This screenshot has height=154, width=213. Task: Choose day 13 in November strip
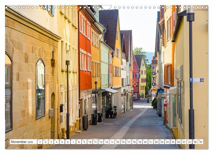pyautogui.click(x=106, y=142)
